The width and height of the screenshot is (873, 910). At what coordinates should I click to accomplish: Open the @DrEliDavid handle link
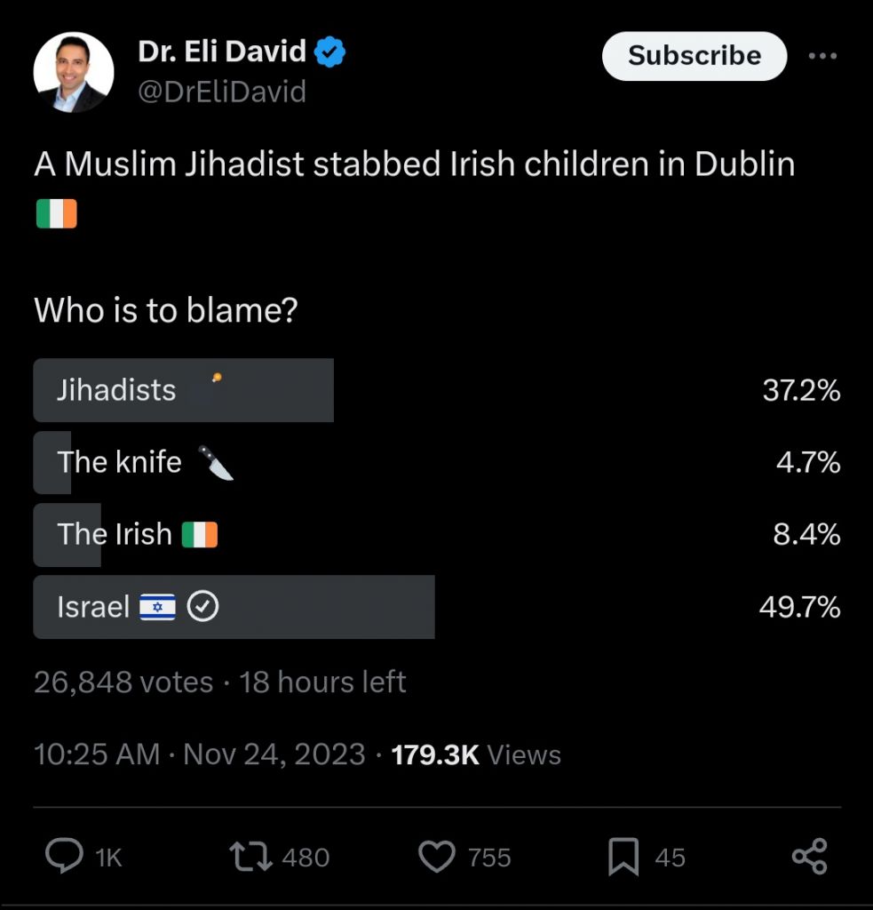[222, 92]
